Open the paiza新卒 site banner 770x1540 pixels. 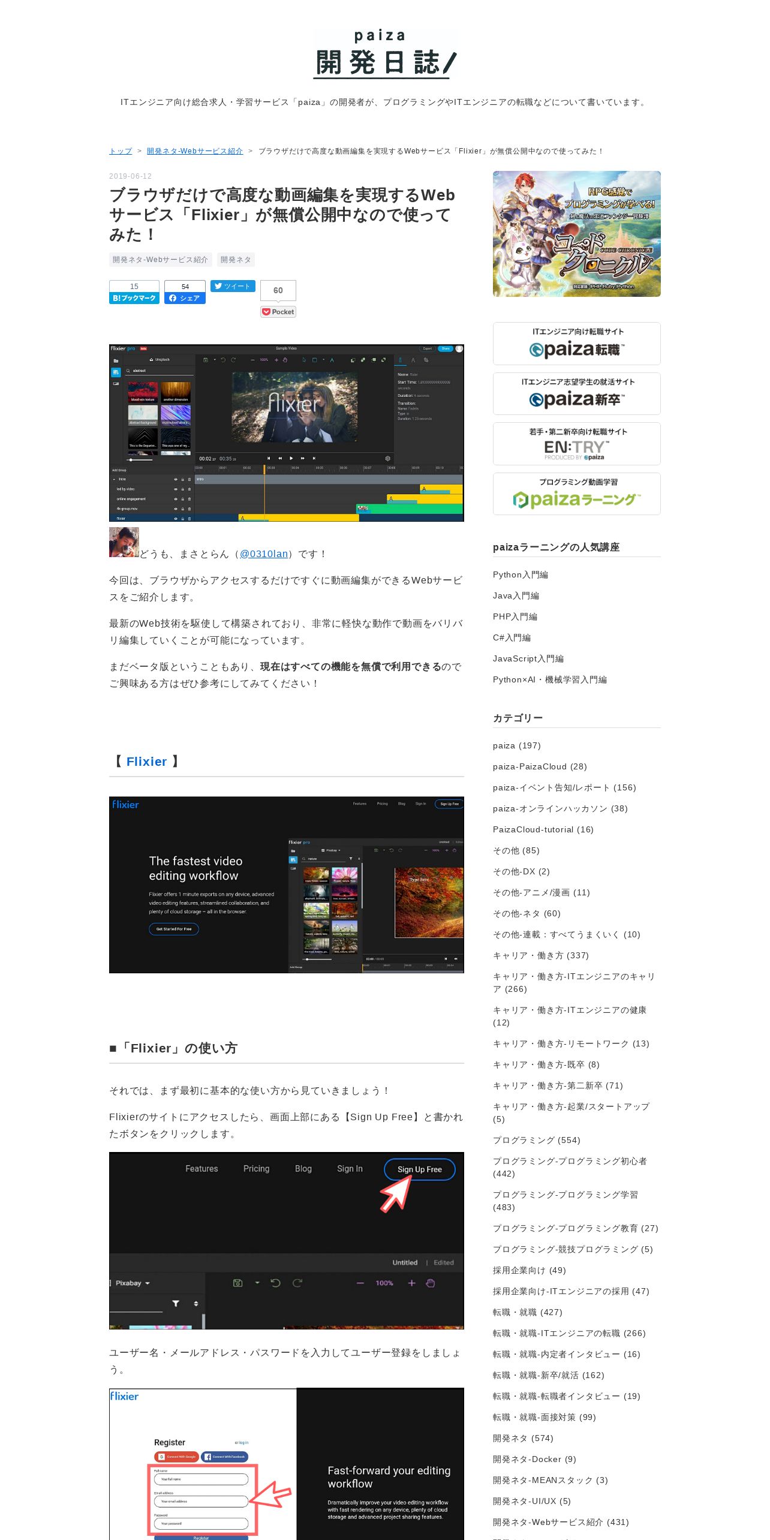pos(577,394)
